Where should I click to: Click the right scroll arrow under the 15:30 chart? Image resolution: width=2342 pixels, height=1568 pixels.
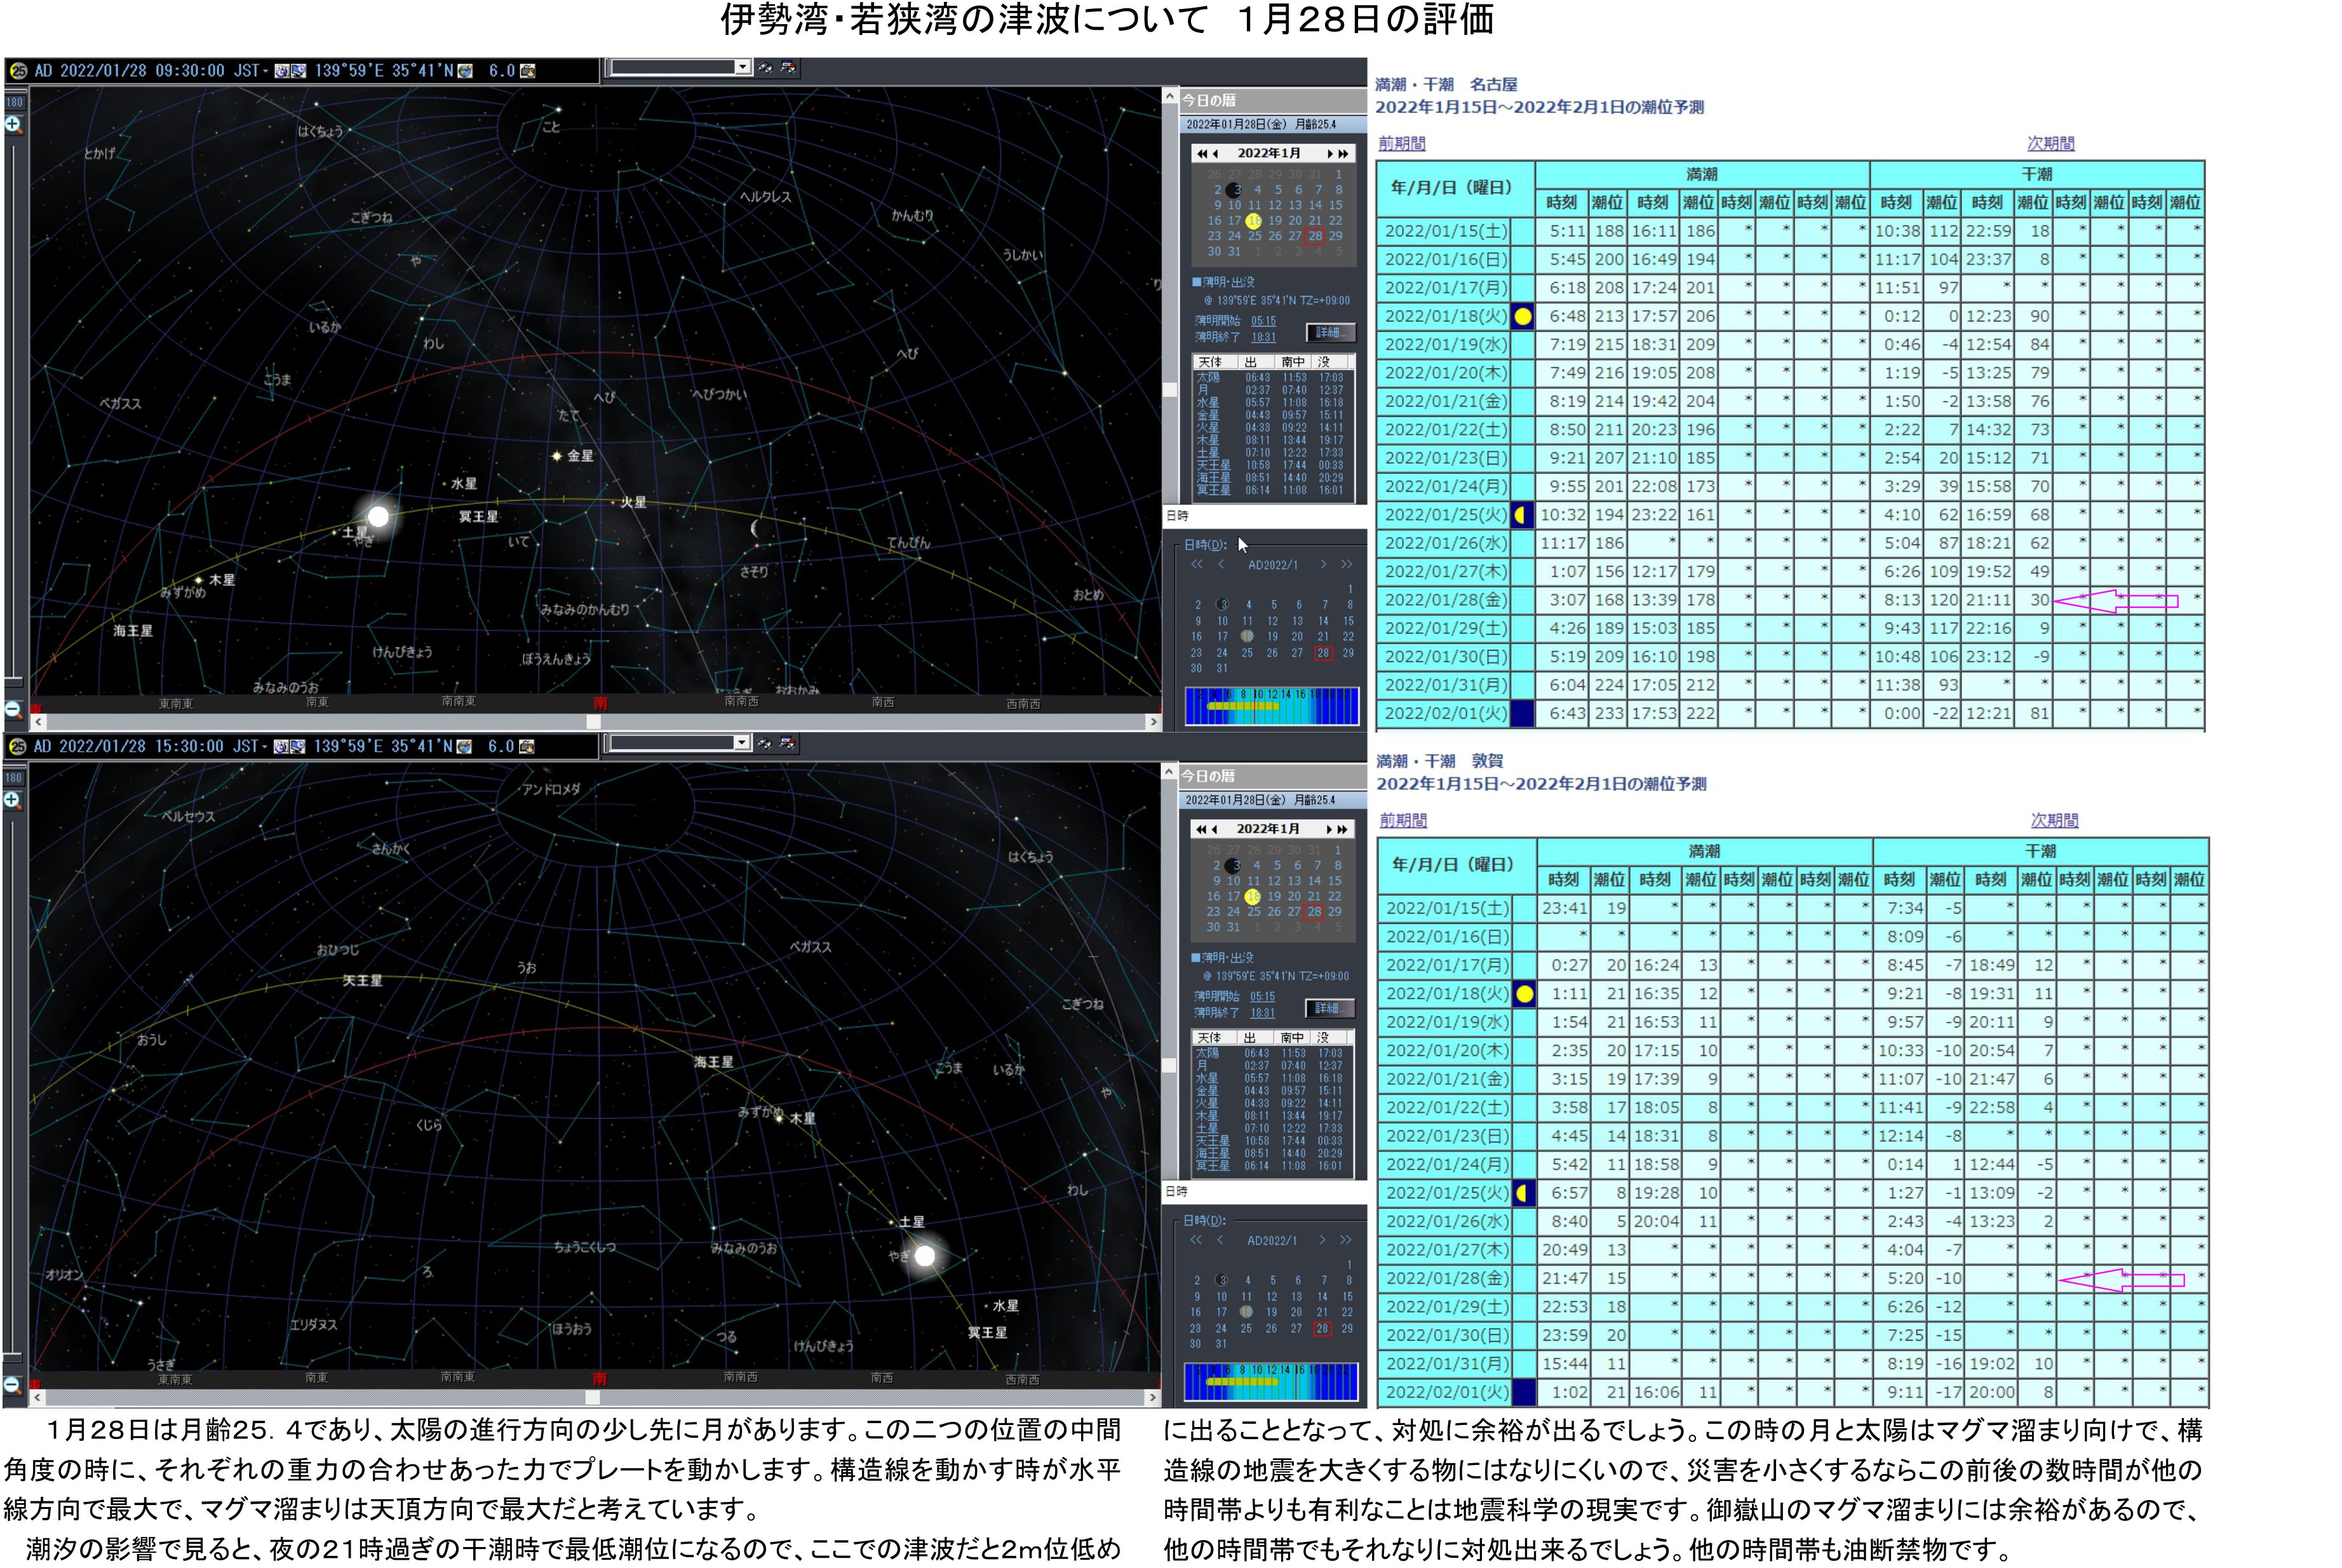click(x=1152, y=1398)
